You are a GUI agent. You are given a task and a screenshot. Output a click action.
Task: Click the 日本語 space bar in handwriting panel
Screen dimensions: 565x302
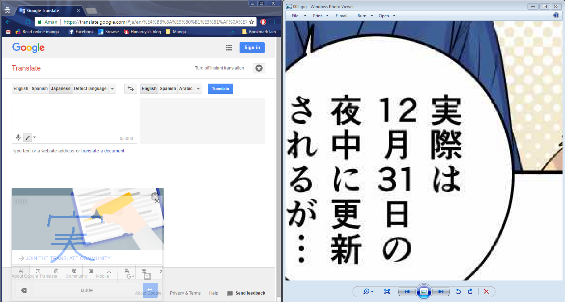click(x=87, y=290)
